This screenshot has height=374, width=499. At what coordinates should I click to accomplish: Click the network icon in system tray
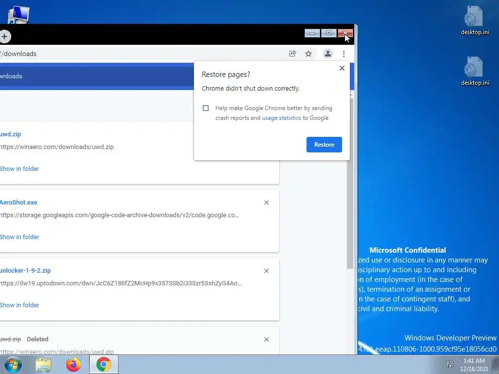450,364
